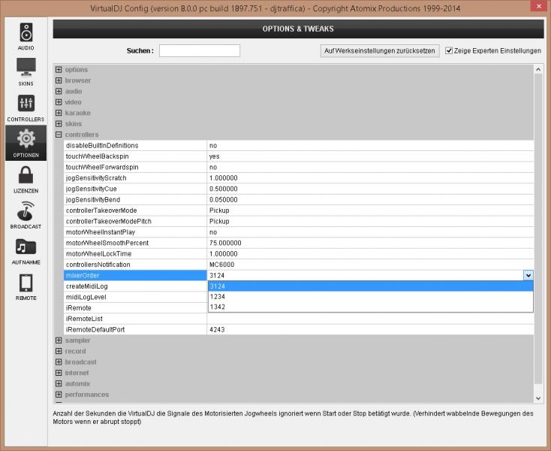
Task: Click the MC6000 notification value
Action: (x=221, y=265)
